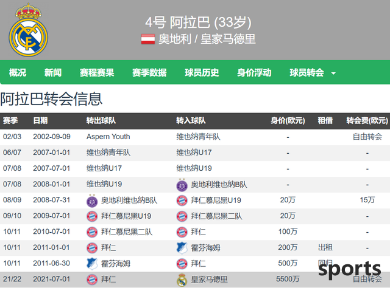The width and height of the screenshot is (390, 288).
Task: Click the 转出球队 column header
Action: click(101, 120)
